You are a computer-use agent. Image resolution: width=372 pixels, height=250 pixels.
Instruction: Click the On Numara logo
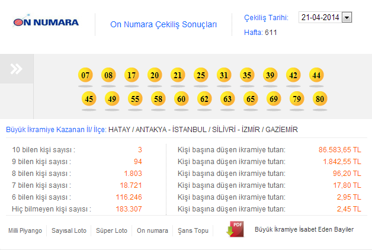pyautogui.click(x=46, y=23)
